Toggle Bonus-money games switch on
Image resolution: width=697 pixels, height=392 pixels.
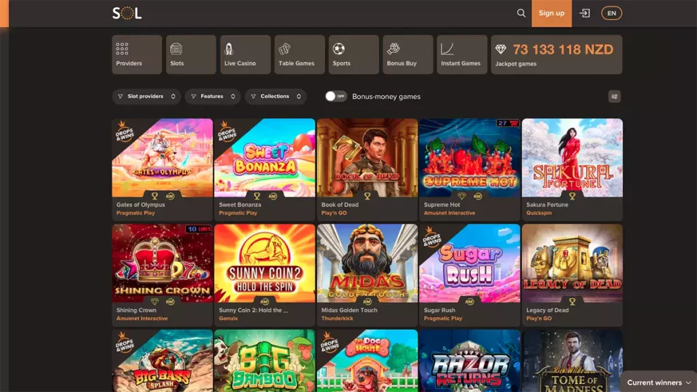pyautogui.click(x=336, y=97)
